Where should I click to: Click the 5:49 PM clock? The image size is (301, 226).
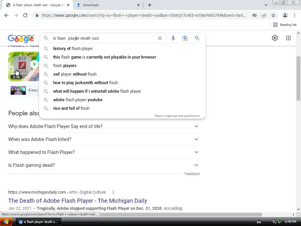pyautogui.click(x=290, y=222)
